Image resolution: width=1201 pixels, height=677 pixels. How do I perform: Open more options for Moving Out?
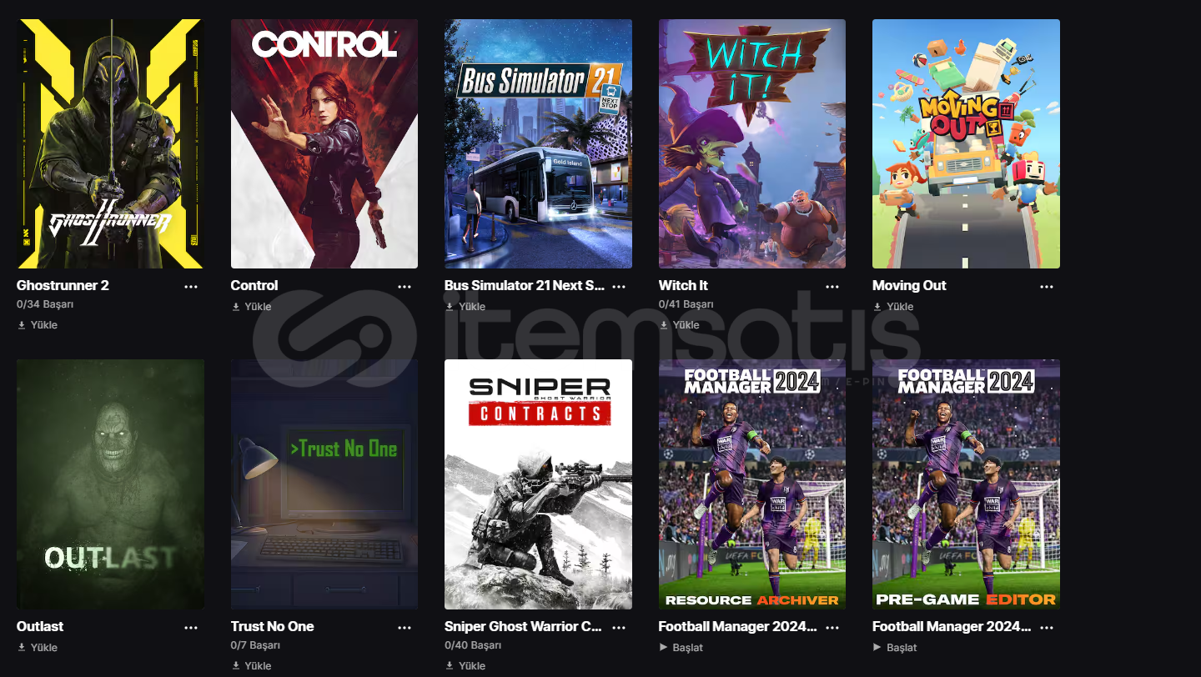click(1047, 286)
